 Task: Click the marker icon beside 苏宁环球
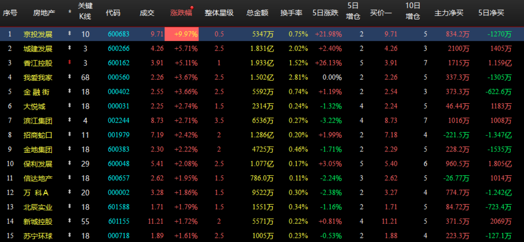(x=70, y=235)
